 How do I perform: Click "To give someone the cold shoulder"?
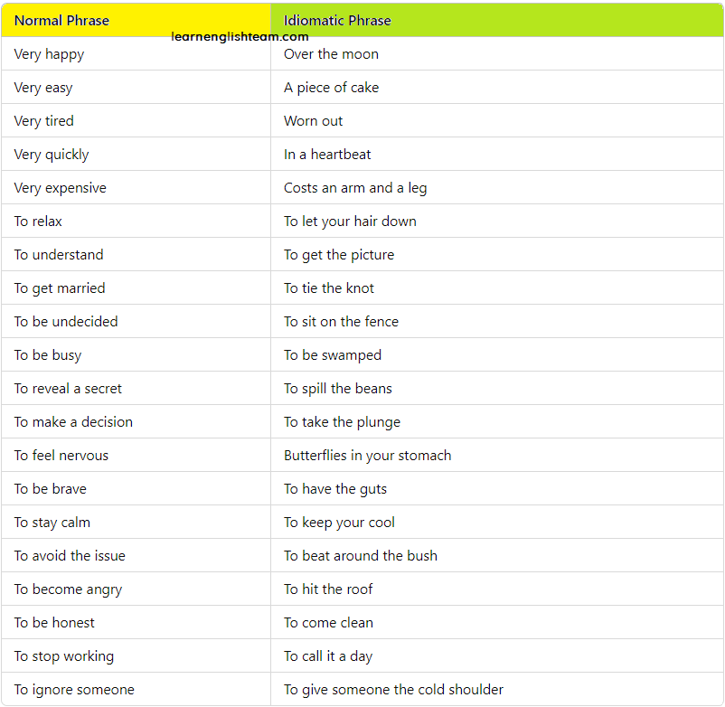pos(393,690)
